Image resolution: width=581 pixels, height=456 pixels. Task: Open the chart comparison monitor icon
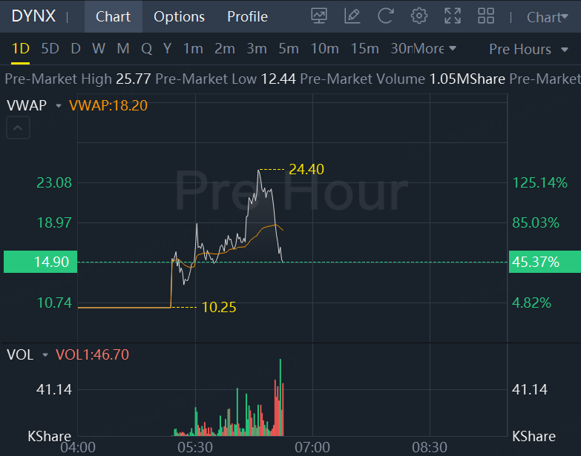click(319, 16)
